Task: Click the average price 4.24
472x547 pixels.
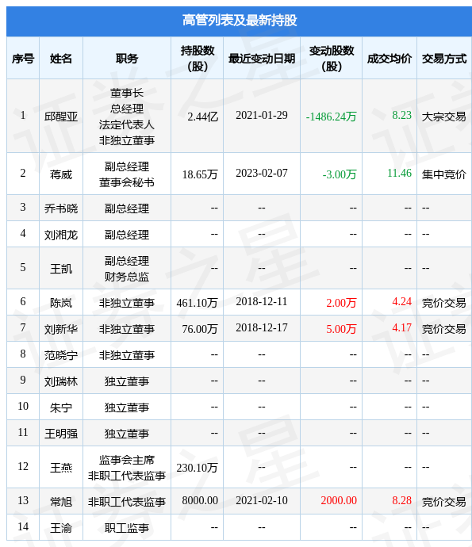Action: pyautogui.click(x=402, y=301)
